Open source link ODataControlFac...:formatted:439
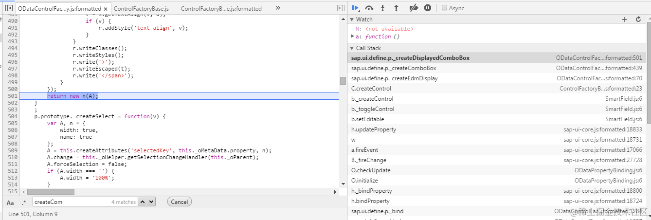The width and height of the screenshot is (651, 220). [x=599, y=68]
